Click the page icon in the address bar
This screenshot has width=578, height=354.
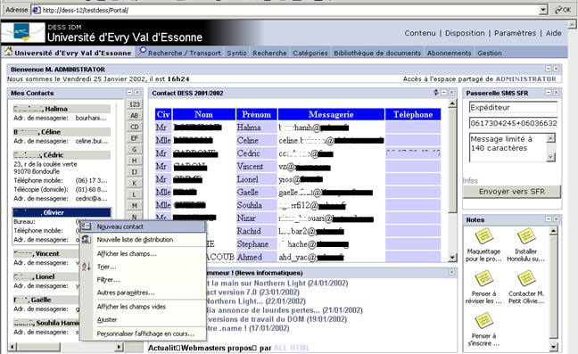click(36, 10)
